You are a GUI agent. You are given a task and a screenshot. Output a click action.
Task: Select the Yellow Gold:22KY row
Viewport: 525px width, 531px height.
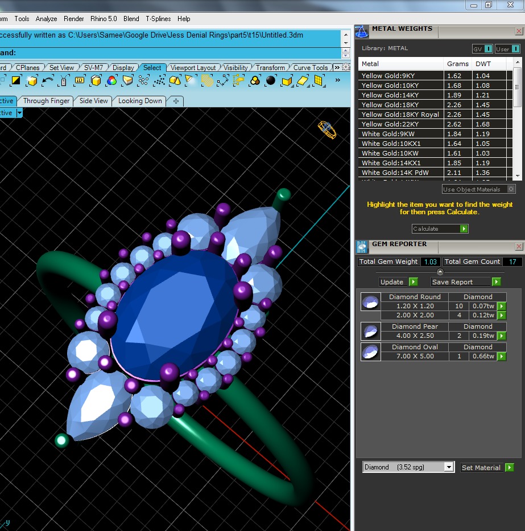435,124
